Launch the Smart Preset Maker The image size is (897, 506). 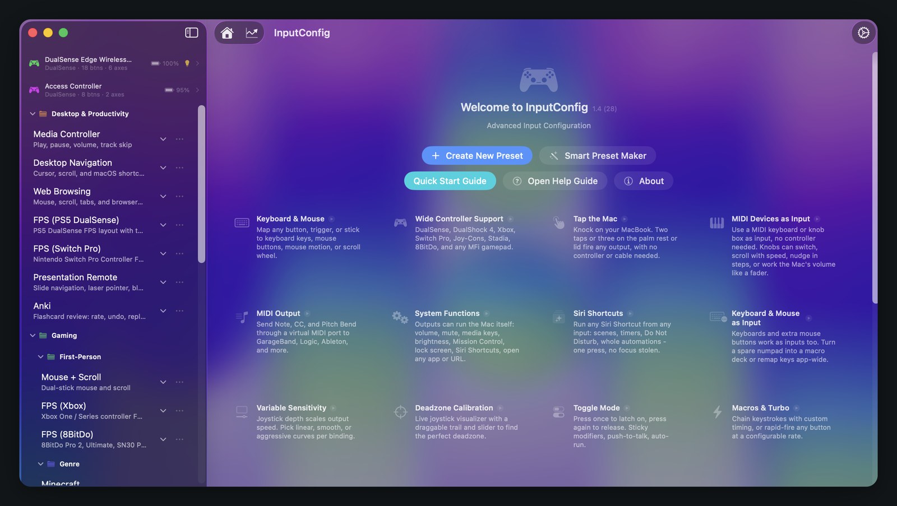click(597, 156)
